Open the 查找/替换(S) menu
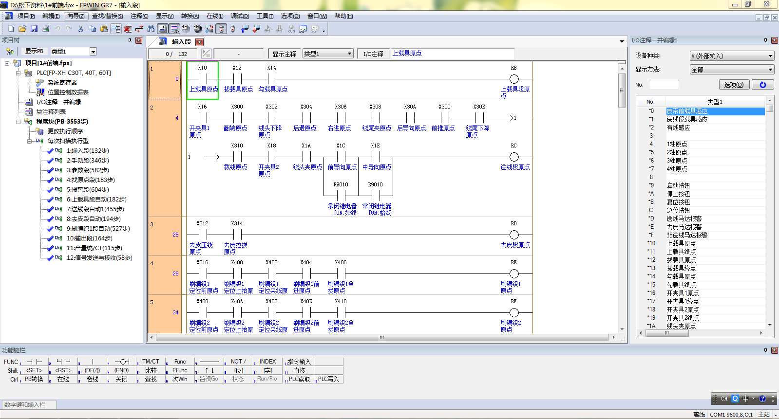The width and height of the screenshot is (779, 419). pos(107,16)
